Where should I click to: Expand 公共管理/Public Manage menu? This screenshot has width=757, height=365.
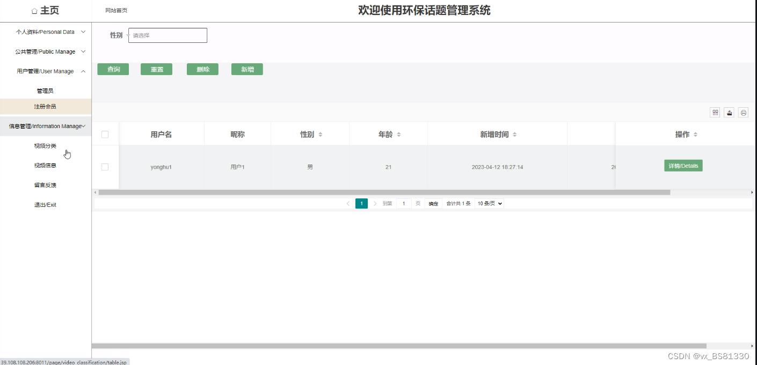(x=46, y=52)
